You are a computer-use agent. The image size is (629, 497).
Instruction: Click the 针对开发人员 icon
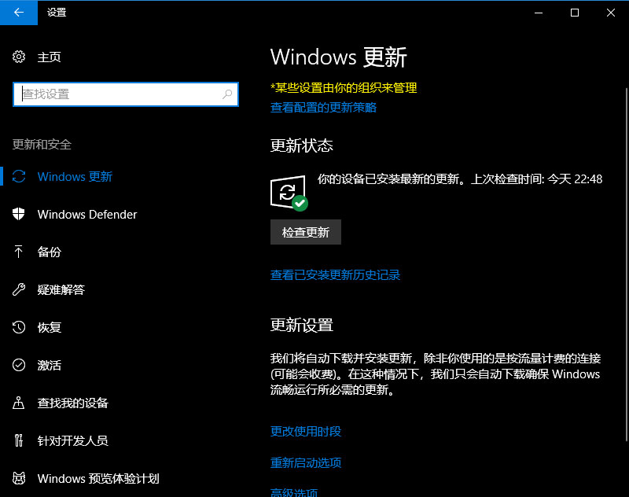click(x=19, y=440)
